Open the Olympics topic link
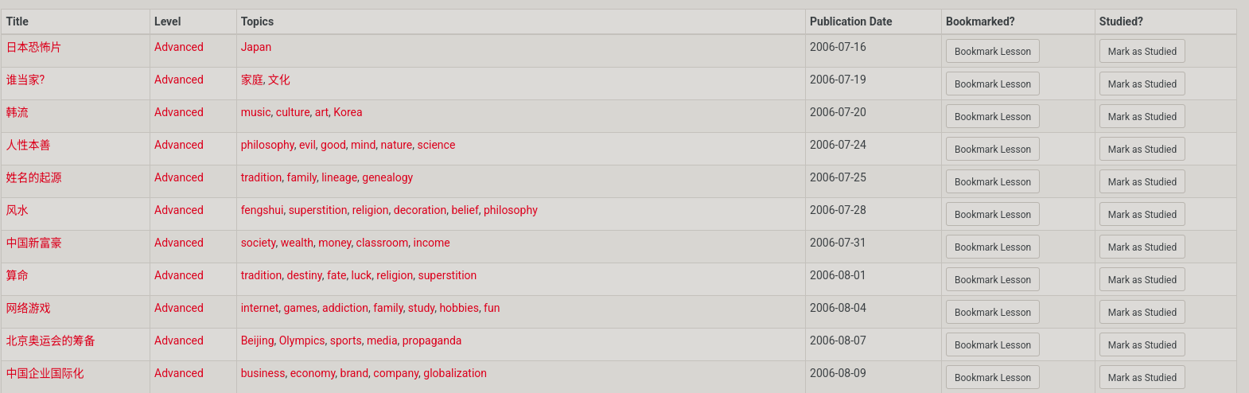 click(x=302, y=341)
